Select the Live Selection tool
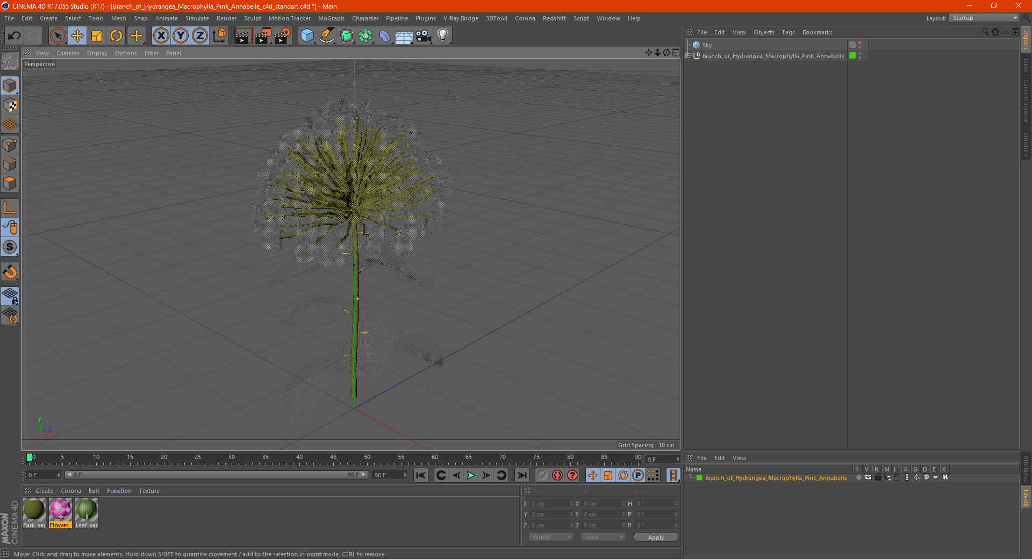 tap(58, 36)
